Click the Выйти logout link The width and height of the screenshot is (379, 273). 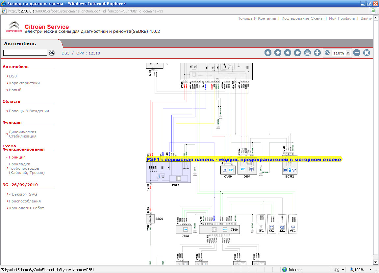pyautogui.click(x=366, y=18)
